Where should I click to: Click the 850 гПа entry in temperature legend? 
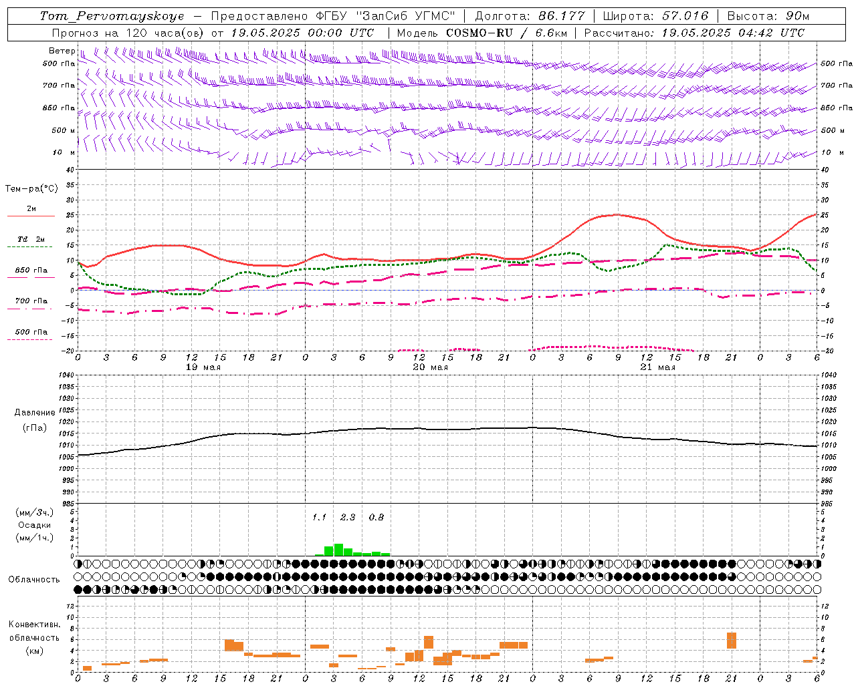[31, 271]
